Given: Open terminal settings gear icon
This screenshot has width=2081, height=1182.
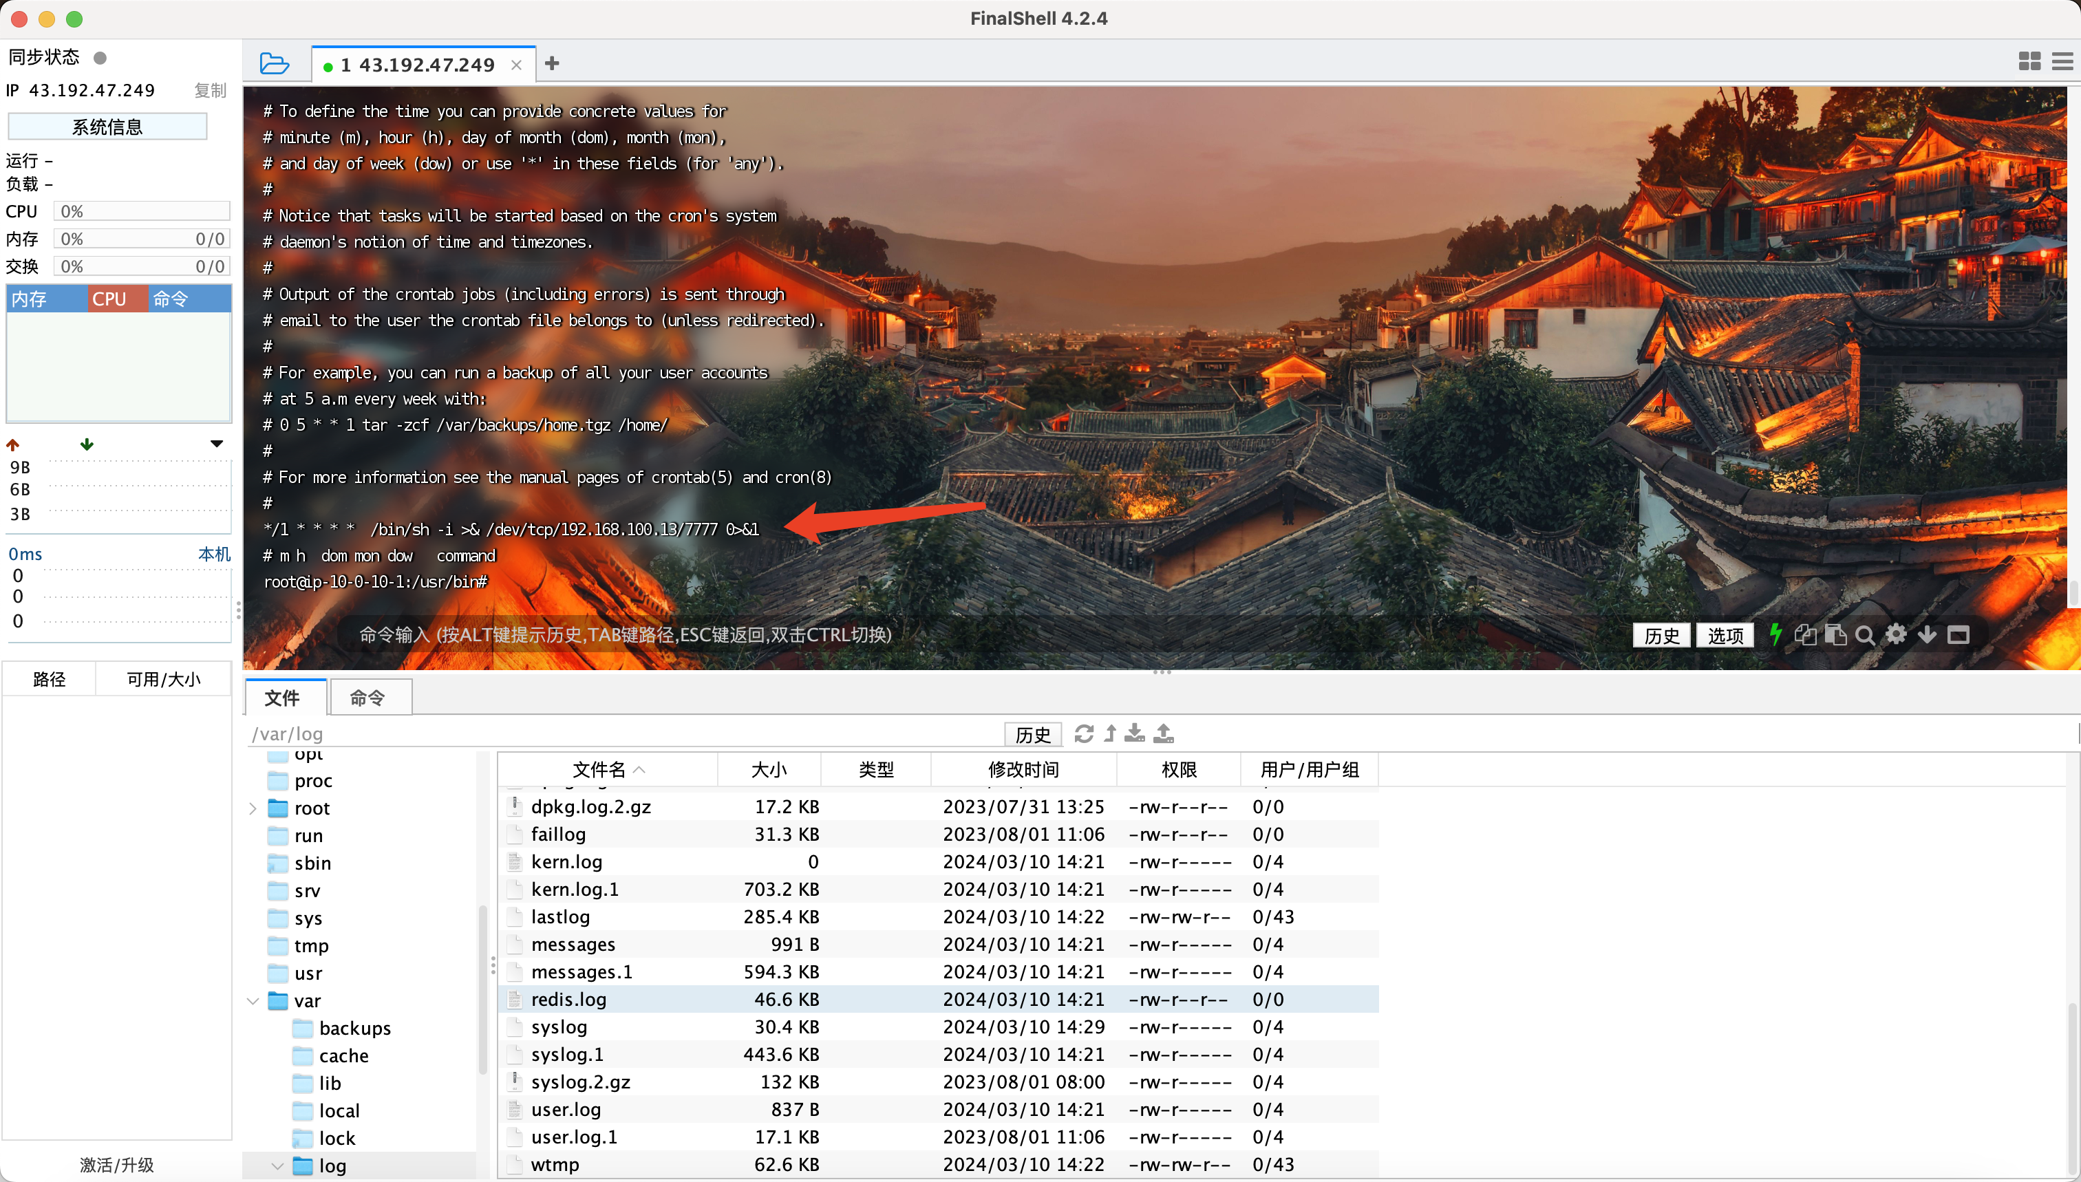Looking at the screenshot, I should (1896, 634).
